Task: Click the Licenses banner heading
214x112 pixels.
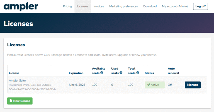Action: 18,24
